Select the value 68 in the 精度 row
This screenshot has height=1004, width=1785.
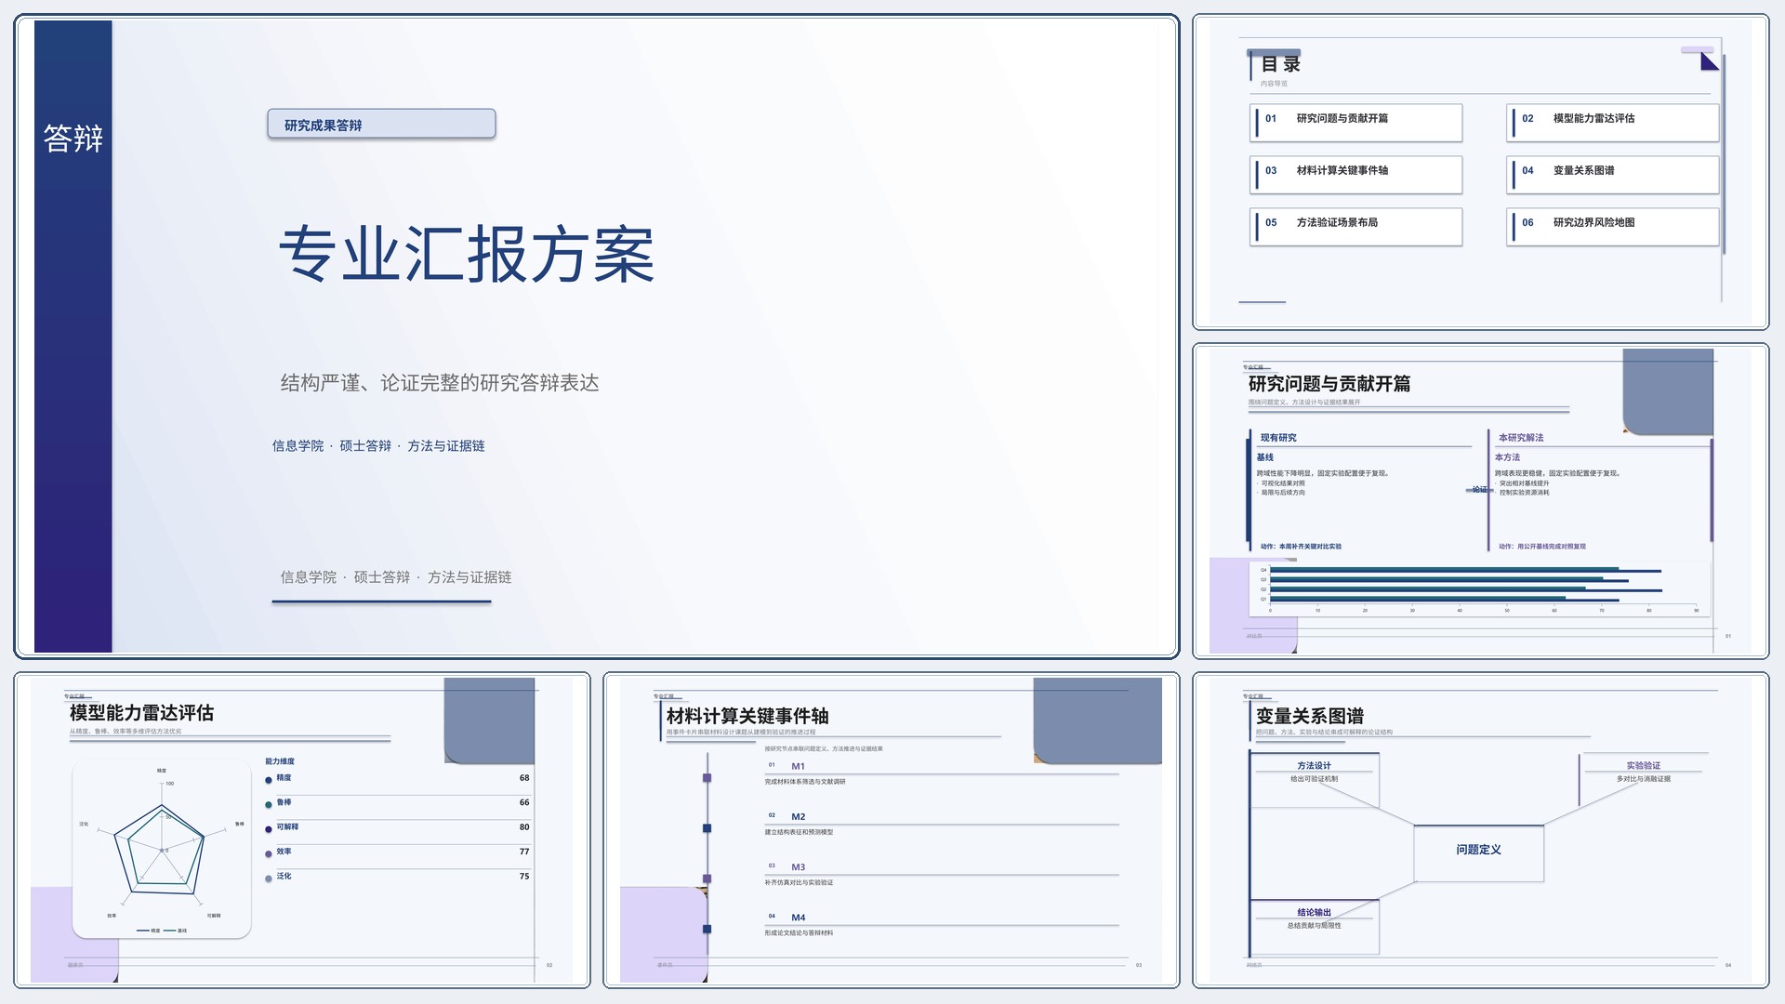[x=524, y=778]
